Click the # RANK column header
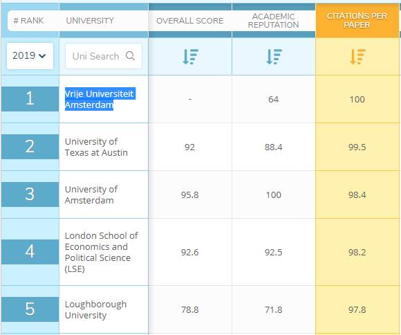The image size is (401, 335). click(28, 21)
